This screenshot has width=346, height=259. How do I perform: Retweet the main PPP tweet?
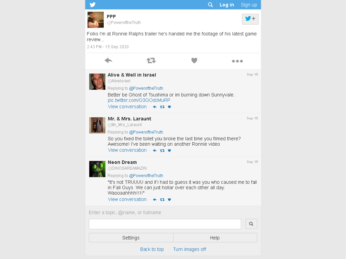pos(151,60)
